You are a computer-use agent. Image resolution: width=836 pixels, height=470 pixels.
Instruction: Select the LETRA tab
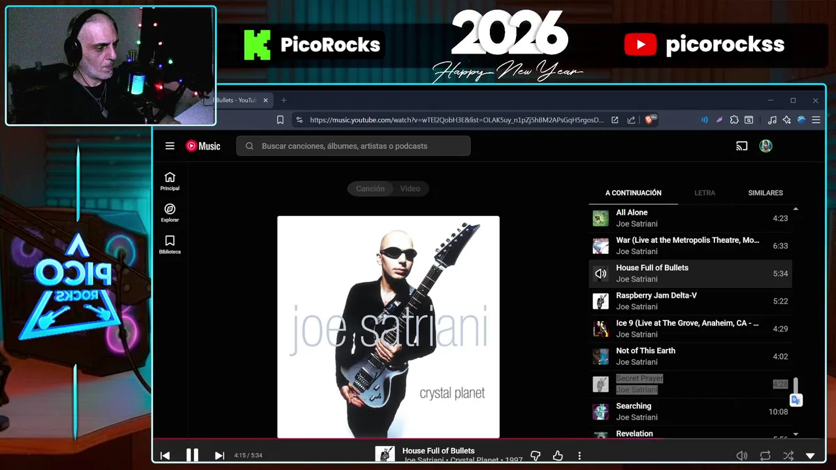(x=705, y=193)
